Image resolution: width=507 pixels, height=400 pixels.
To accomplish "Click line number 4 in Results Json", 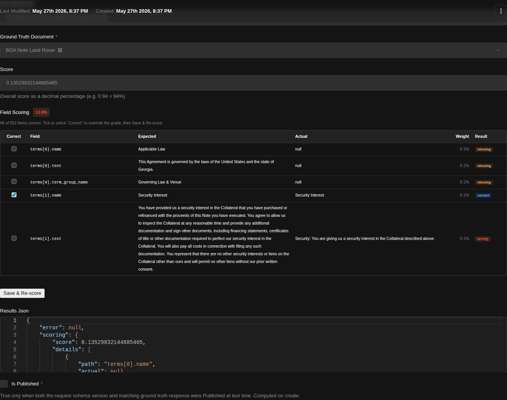I will [15, 342].
